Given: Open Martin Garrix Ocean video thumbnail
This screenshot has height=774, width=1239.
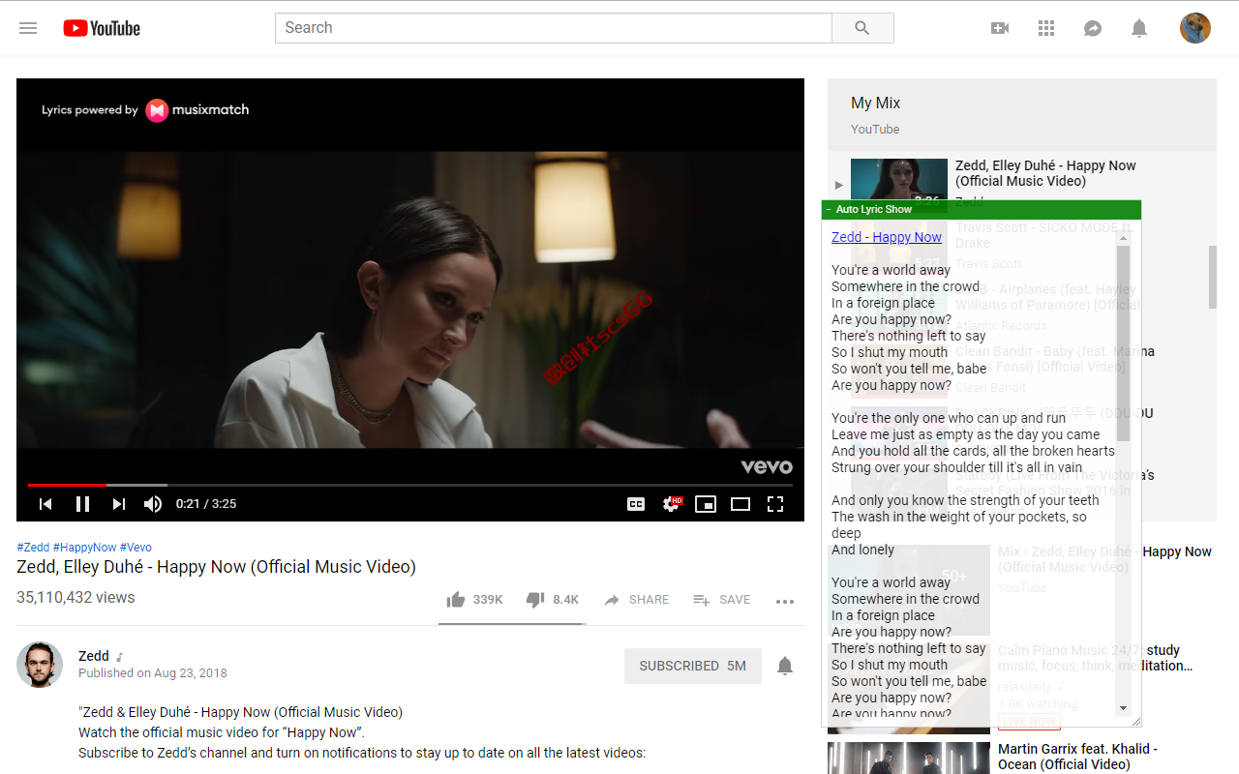Looking at the screenshot, I should (x=909, y=758).
